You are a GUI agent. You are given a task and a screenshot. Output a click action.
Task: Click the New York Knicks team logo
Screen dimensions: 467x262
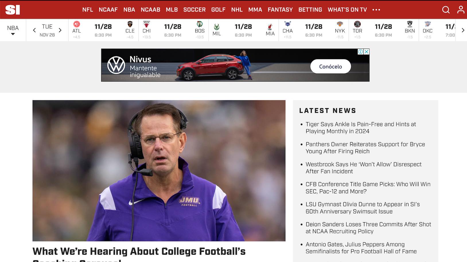(340, 24)
